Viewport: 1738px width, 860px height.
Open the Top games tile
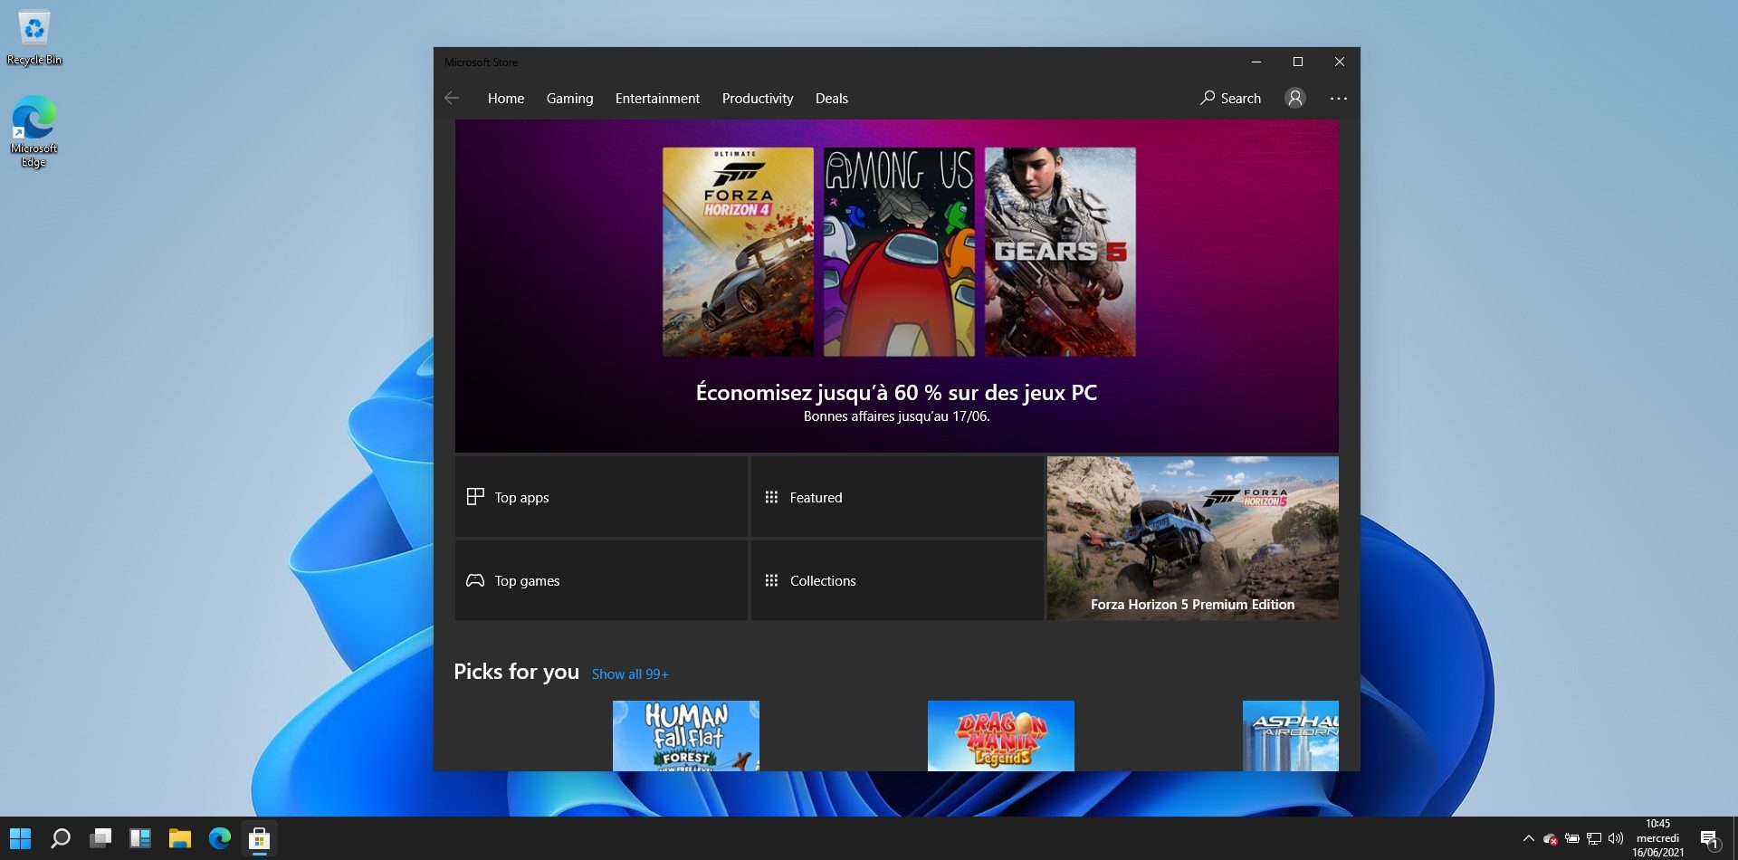[601, 580]
